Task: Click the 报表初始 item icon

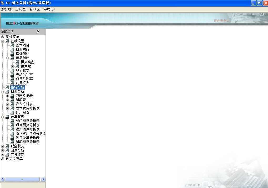Action: tap(12, 49)
